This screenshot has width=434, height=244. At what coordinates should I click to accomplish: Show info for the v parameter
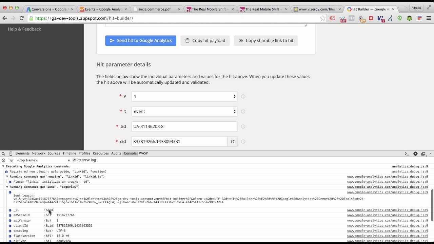(243, 97)
